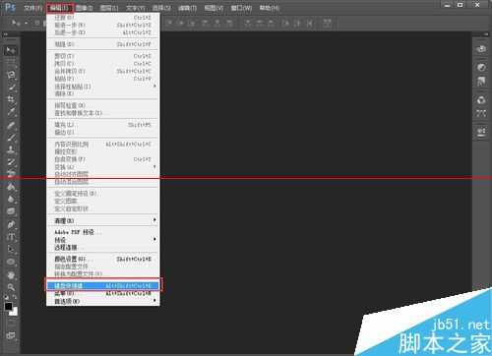The image size is (492, 356).
Task: Select the Path Selection tool
Action: pyautogui.click(x=11, y=250)
